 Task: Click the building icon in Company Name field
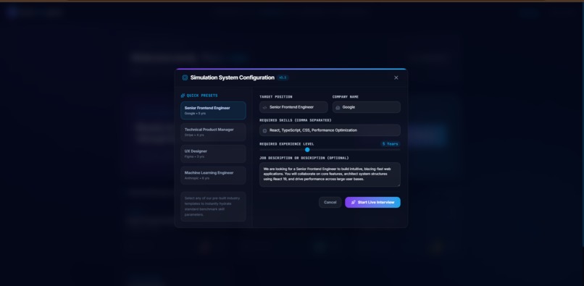338,107
